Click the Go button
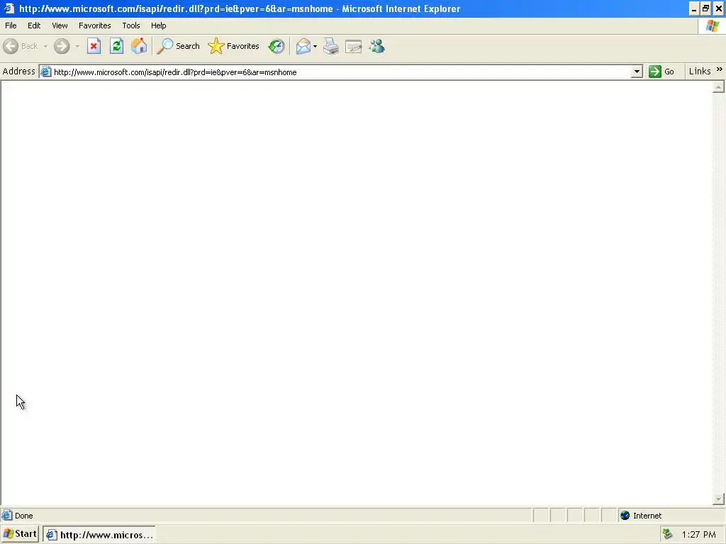 click(x=661, y=72)
